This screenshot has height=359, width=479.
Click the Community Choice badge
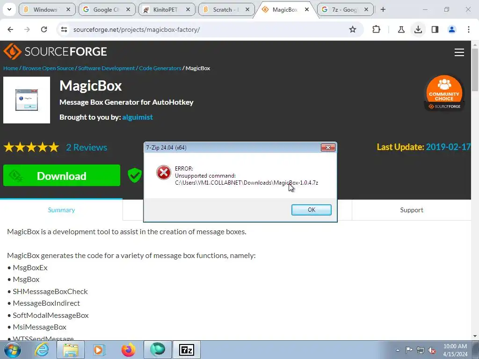[x=444, y=93]
